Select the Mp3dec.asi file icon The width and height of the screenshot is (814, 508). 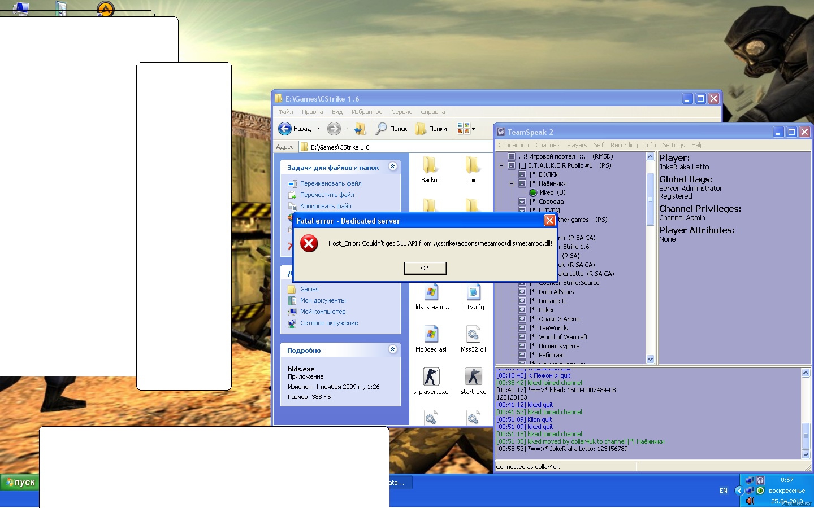tap(431, 334)
